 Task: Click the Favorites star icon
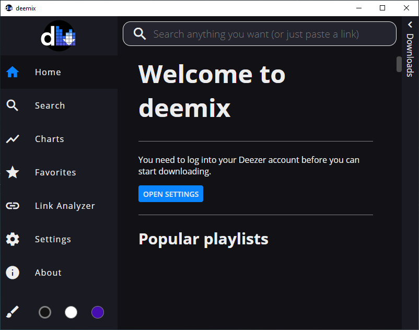point(13,173)
